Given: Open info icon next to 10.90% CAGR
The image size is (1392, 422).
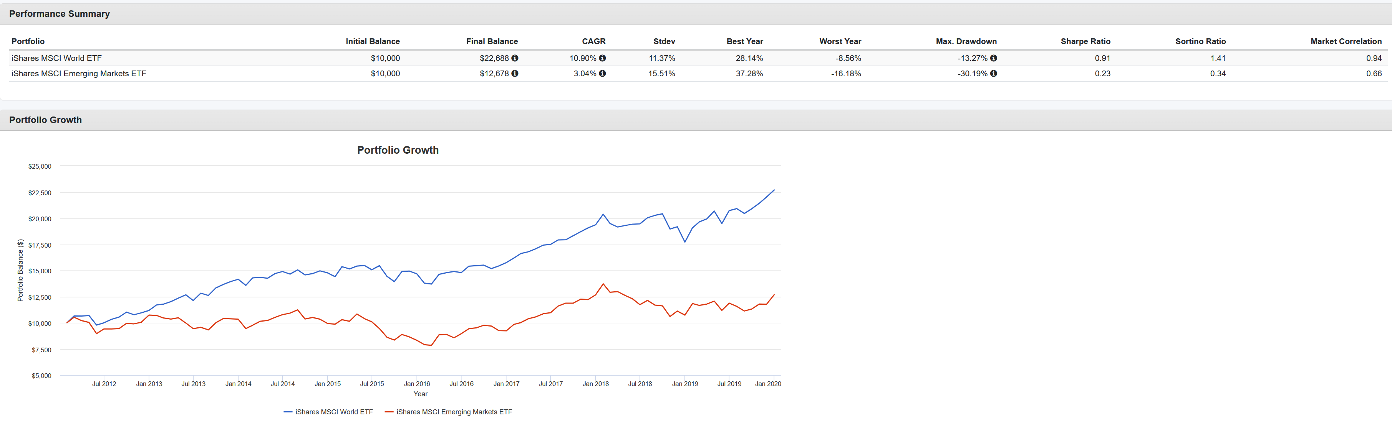Looking at the screenshot, I should [602, 58].
